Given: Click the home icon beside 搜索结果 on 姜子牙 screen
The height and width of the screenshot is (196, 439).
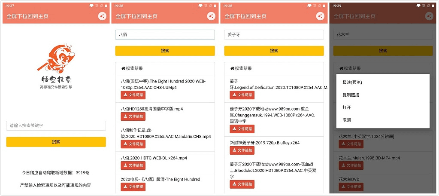Looking at the screenshot, I should tap(232, 68).
